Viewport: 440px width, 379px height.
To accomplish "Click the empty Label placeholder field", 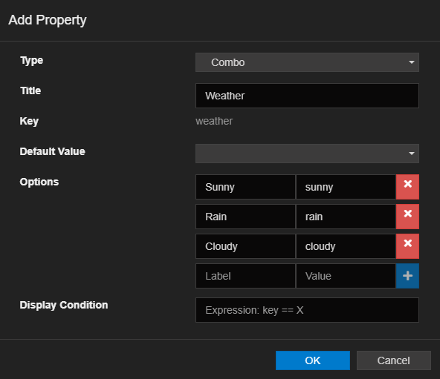I will coord(245,276).
